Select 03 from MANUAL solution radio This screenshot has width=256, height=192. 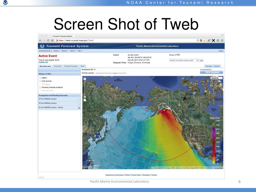[x=79, y=99]
